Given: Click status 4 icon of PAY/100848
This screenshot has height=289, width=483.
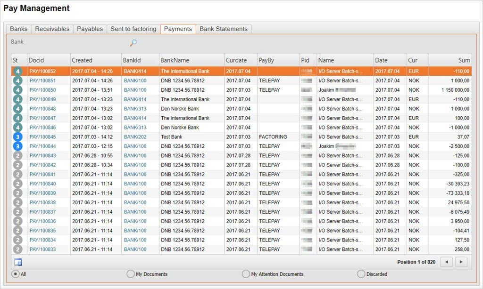Looking at the screenshot, I should tap(17, 109).
